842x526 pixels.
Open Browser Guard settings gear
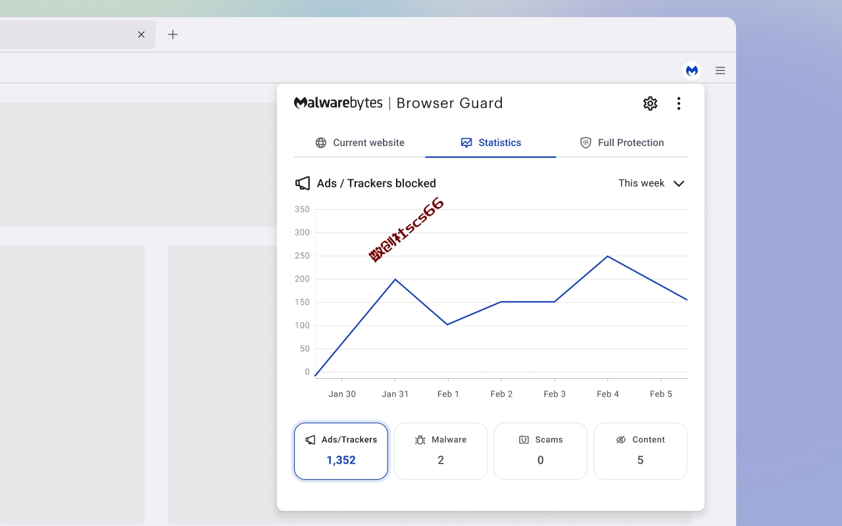650,103
